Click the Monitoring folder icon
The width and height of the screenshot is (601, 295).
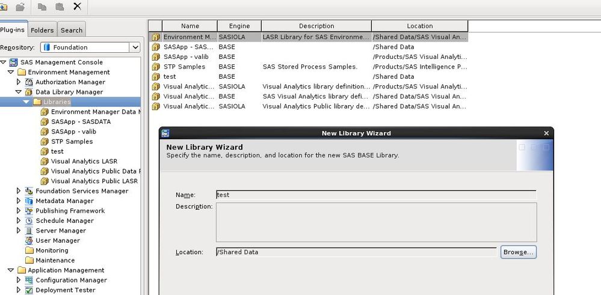pos(29,250)
